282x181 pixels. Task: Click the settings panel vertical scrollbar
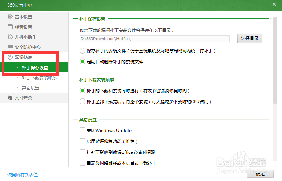pyautogui.click(x=275, y=60)
